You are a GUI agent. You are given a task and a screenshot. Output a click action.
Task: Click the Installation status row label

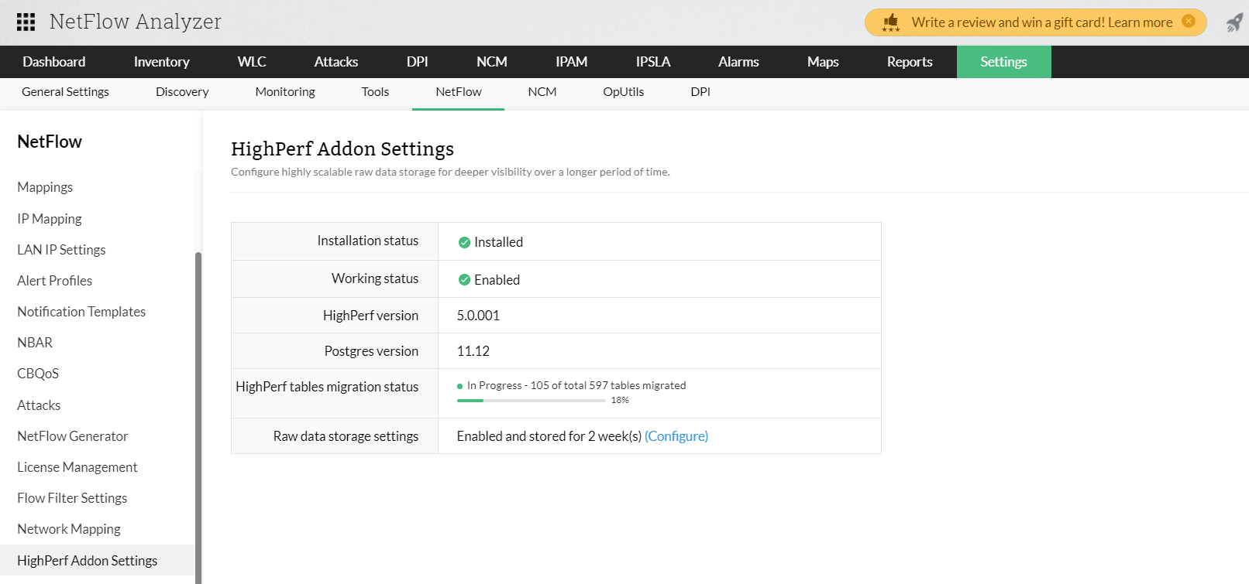(368, 241)
